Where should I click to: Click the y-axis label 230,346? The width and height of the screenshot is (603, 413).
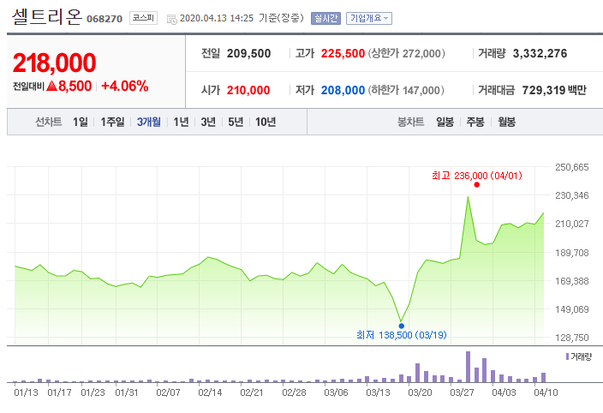[x=572, y=195]
